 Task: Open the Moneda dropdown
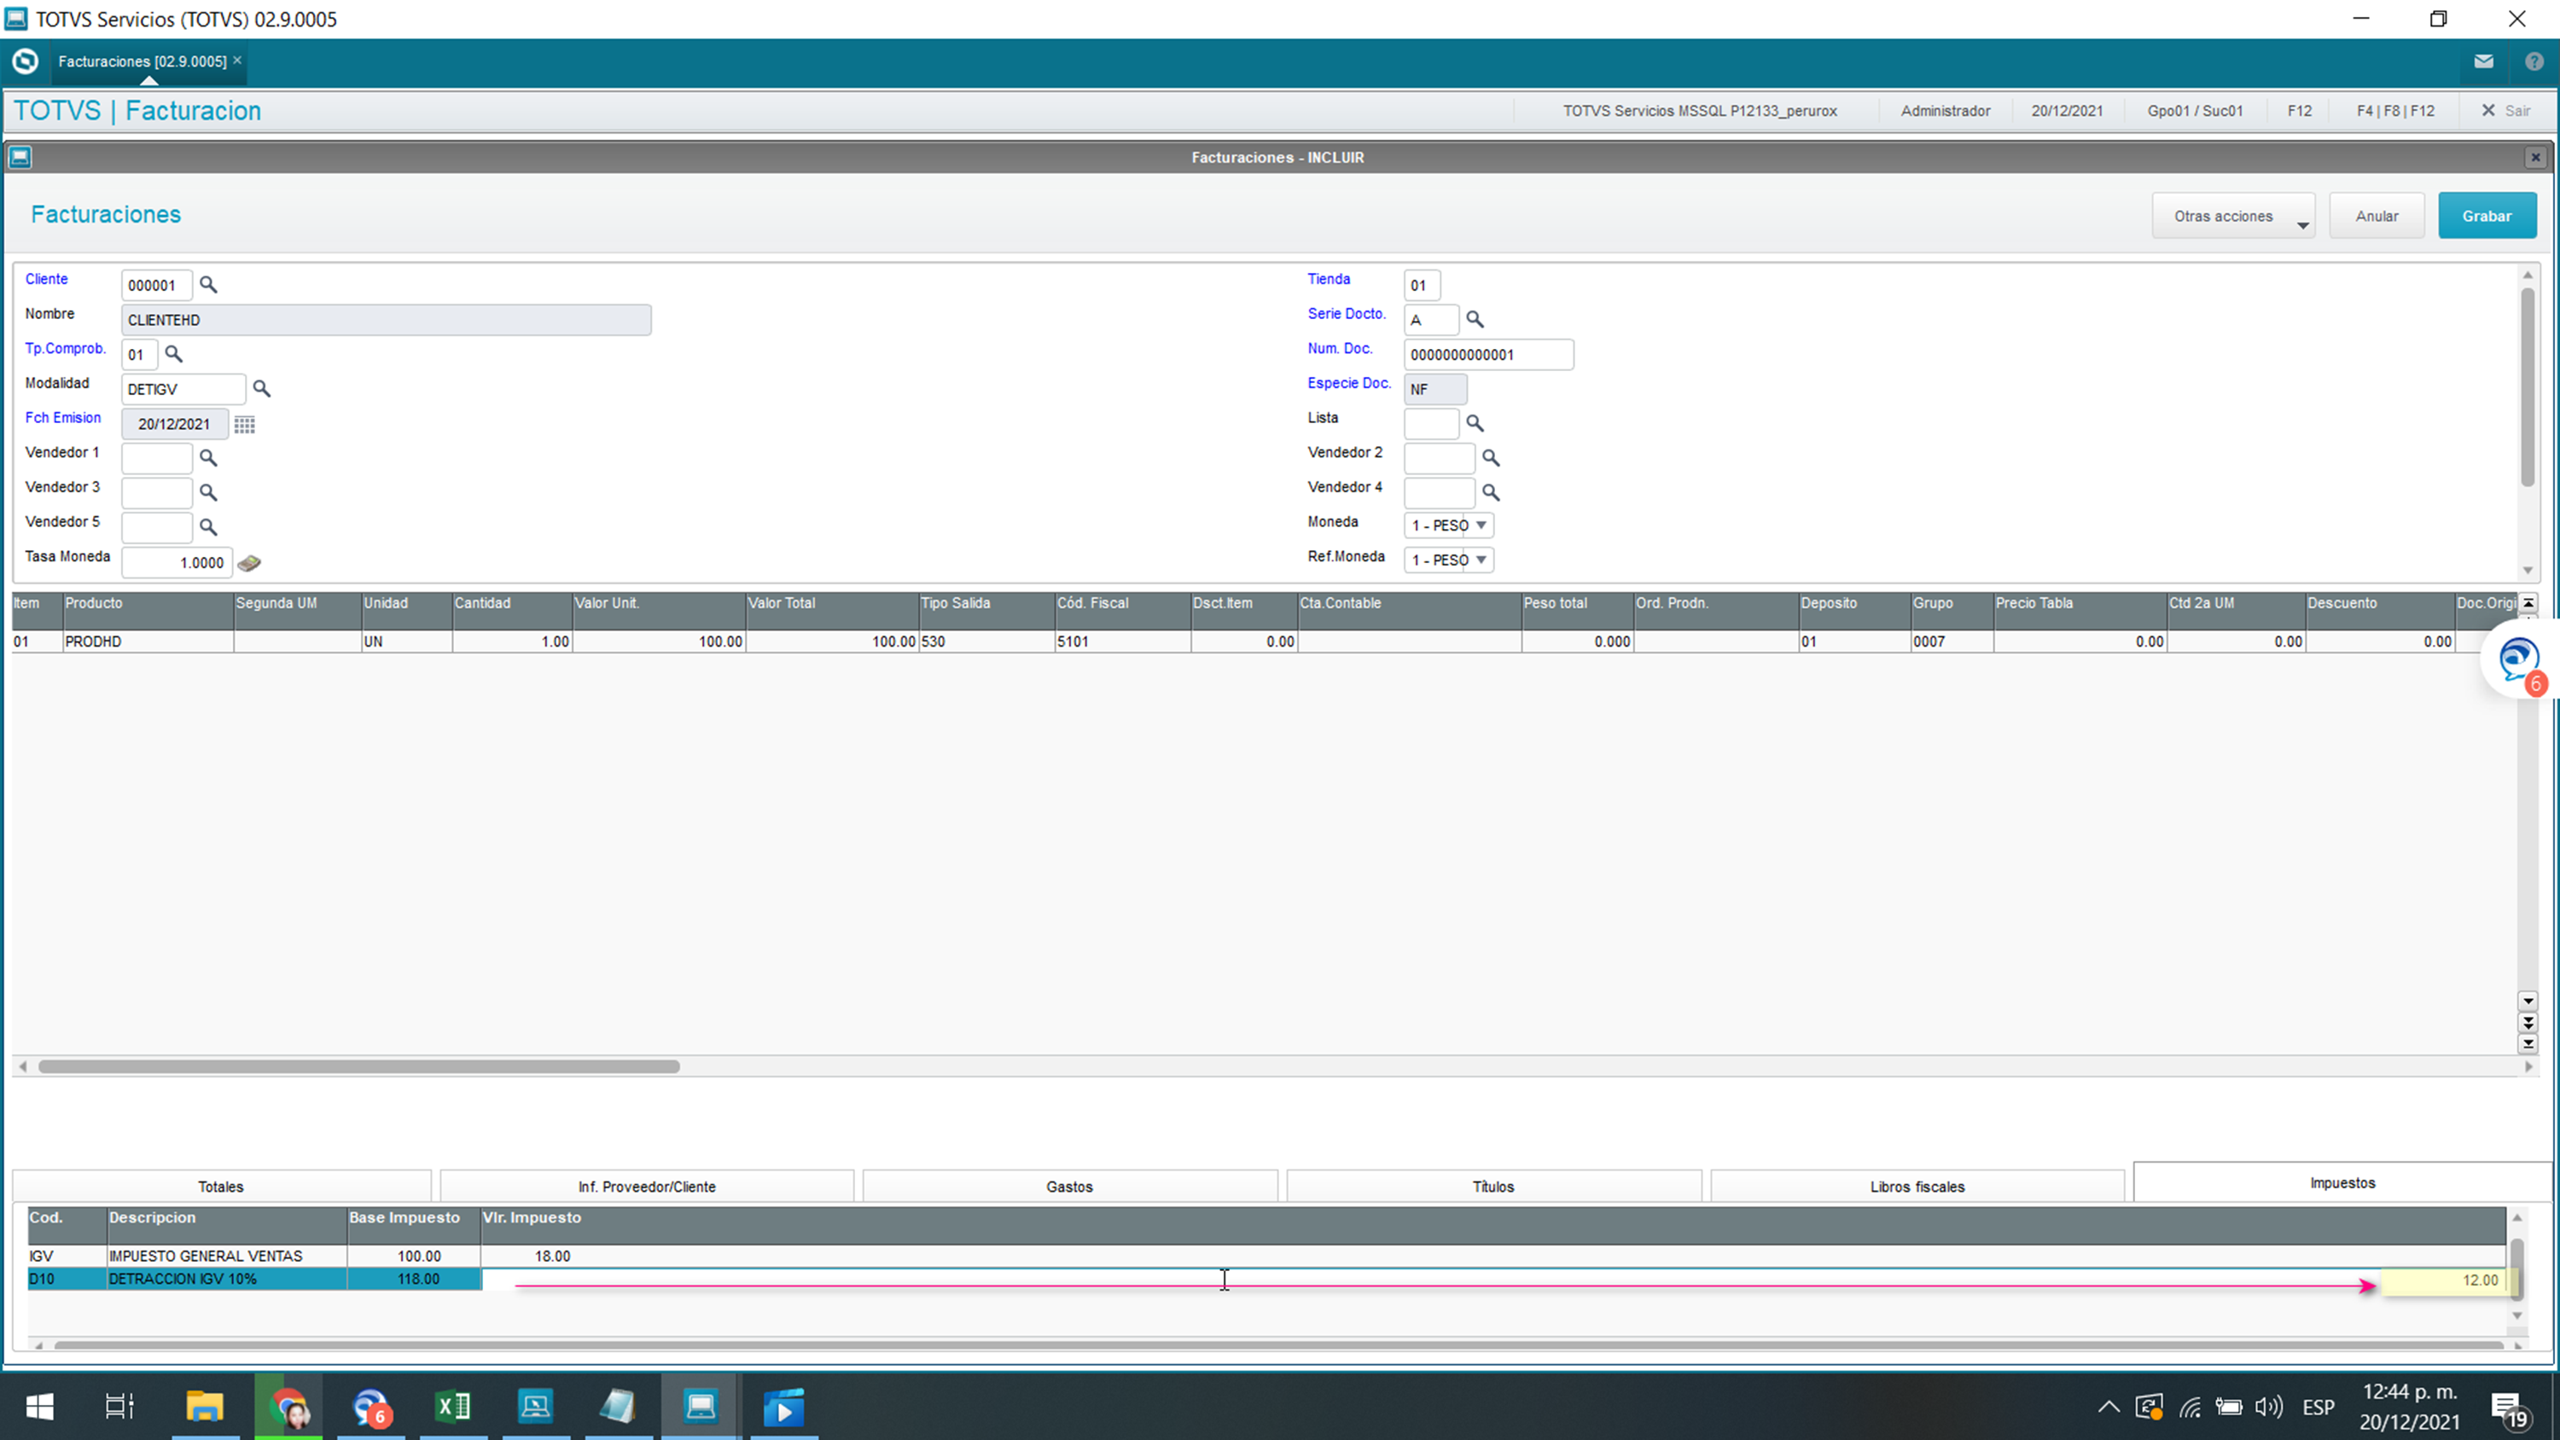[x=1448, y=525]
